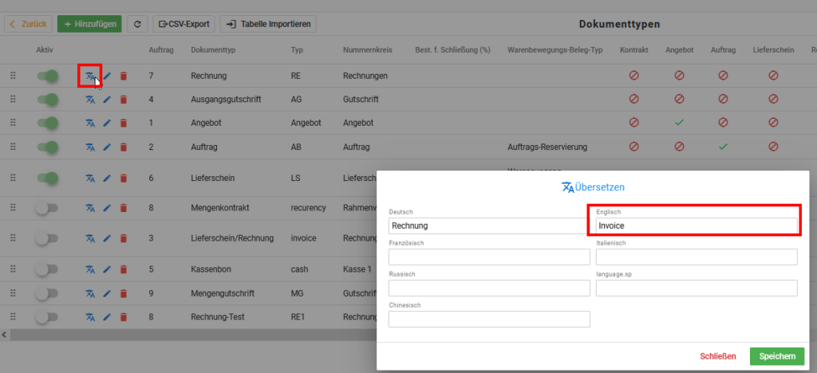Translate the Rechnung-Test document type
Screen dimensions: 817x373
90,317
